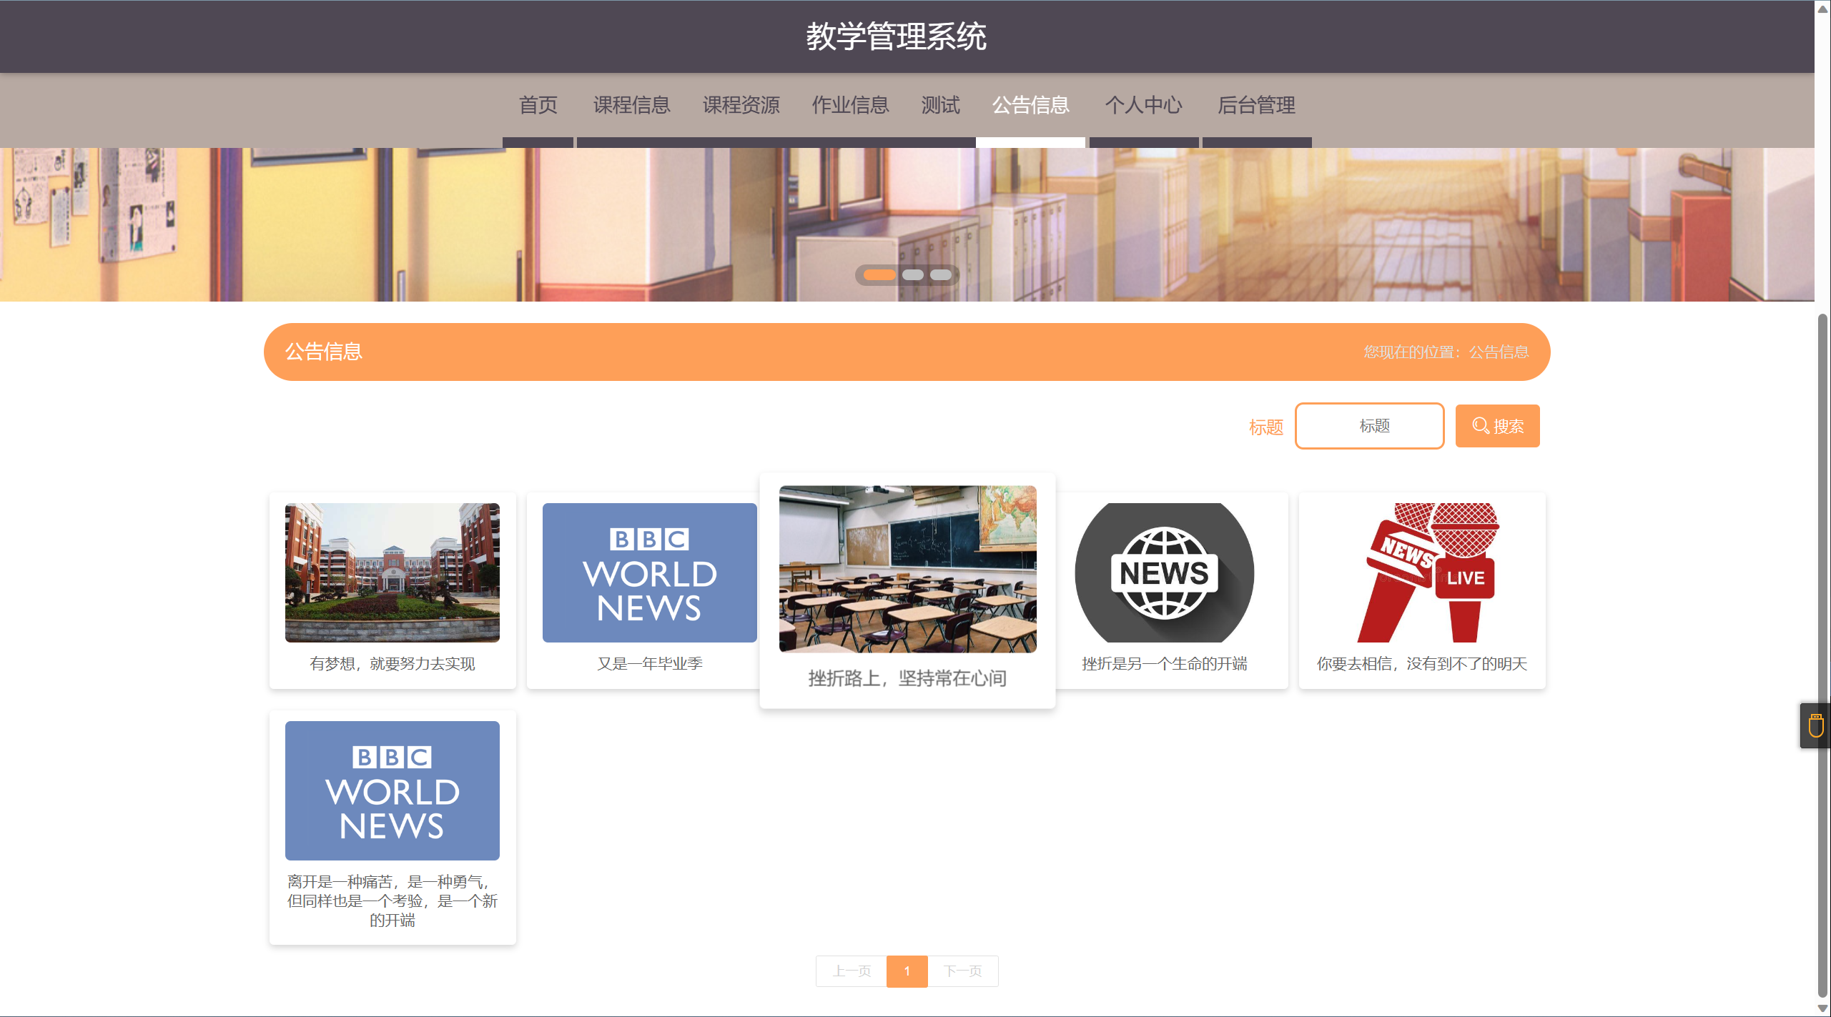Open the 首页 navigation tab
Viewport: 1831px width, 1017px height.
pos(538,105)
